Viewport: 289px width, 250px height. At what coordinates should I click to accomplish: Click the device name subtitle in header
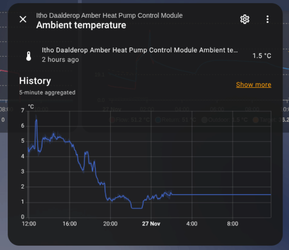coord(109,16)
